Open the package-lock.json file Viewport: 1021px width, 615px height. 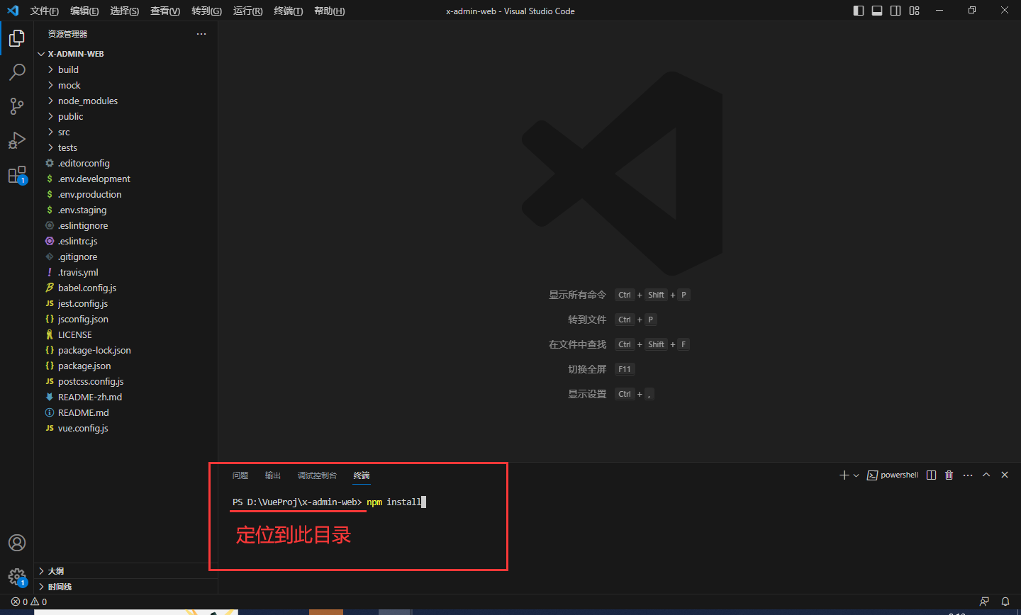coord(125,350)
